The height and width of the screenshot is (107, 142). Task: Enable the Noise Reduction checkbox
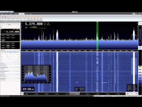[x=1, y=73]
